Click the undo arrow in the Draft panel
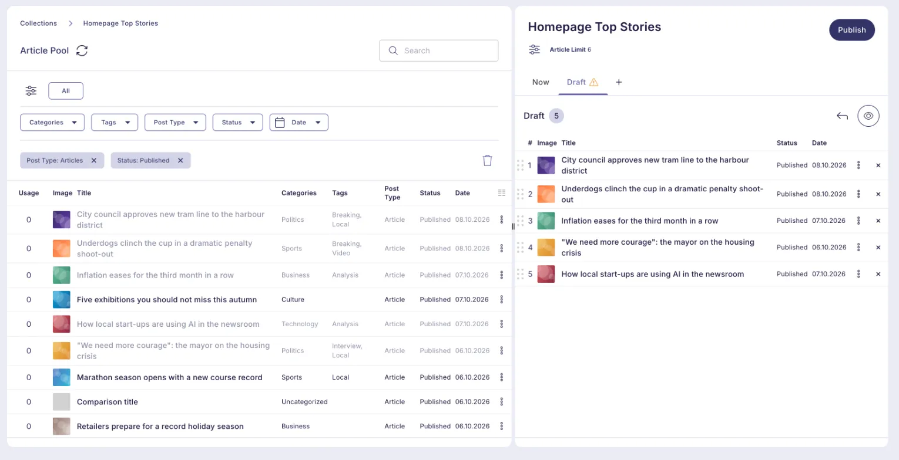This screenshot has width=899, height=460. (x=842, y=116)
